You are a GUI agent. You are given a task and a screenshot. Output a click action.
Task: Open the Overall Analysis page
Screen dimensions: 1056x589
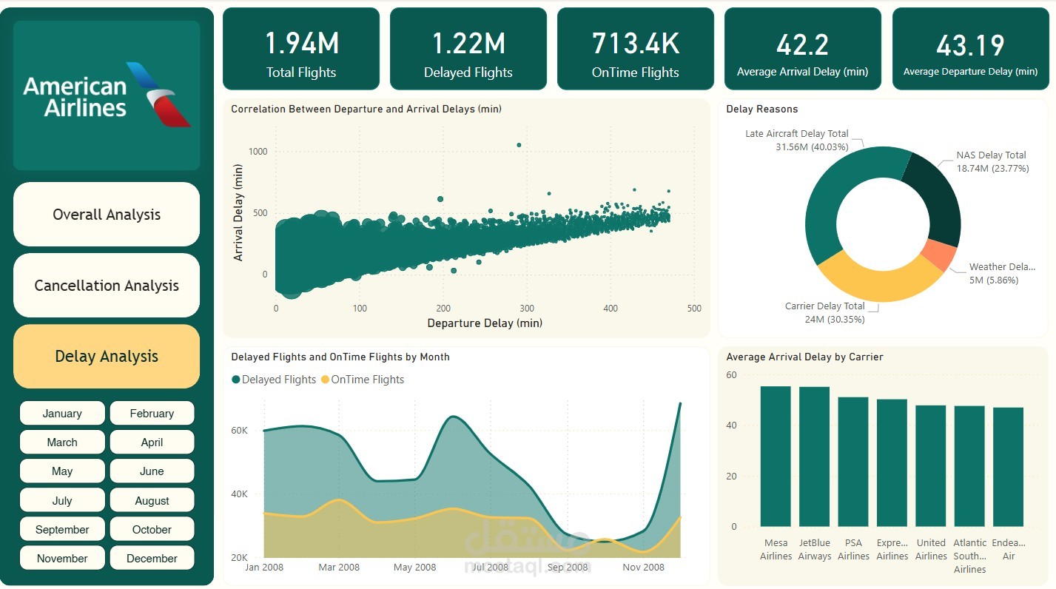pos(107,215)
